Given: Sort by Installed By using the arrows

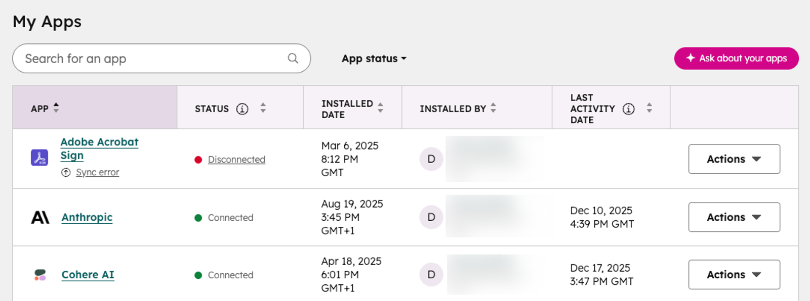Looking at the screenshot, I should point(493,108).
